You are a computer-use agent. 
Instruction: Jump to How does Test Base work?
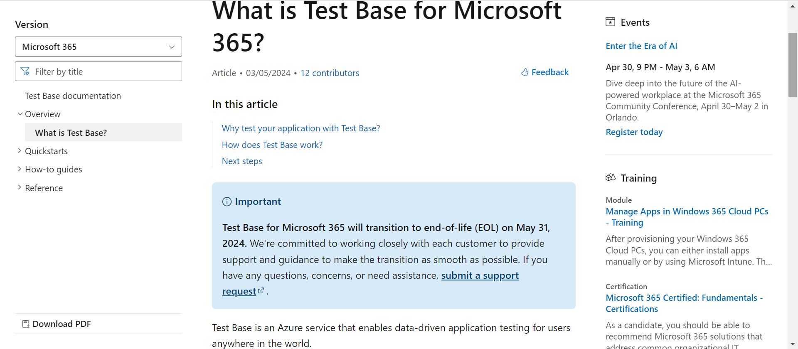pos(272,145)
